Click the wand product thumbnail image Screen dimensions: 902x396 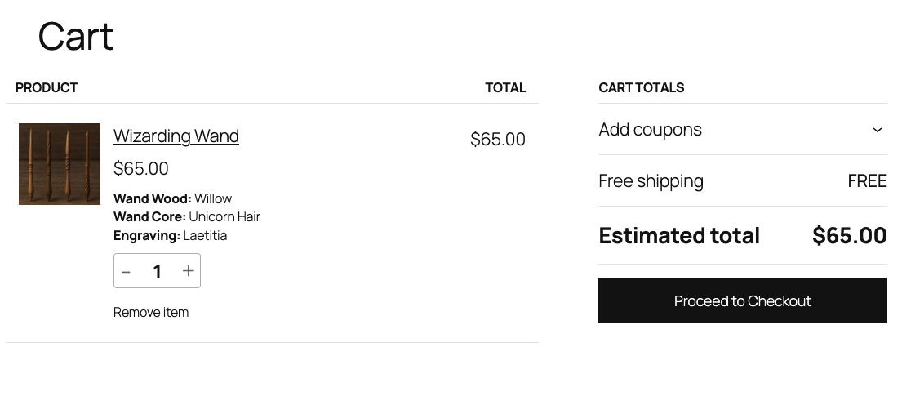(x=60, y=164)
